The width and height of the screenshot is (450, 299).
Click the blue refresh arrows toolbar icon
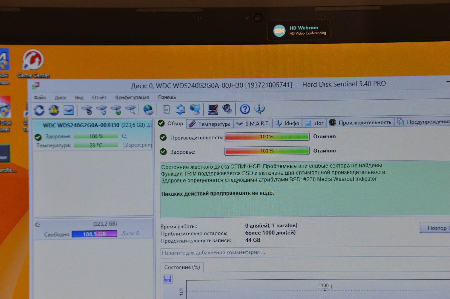tap(39, 110)
